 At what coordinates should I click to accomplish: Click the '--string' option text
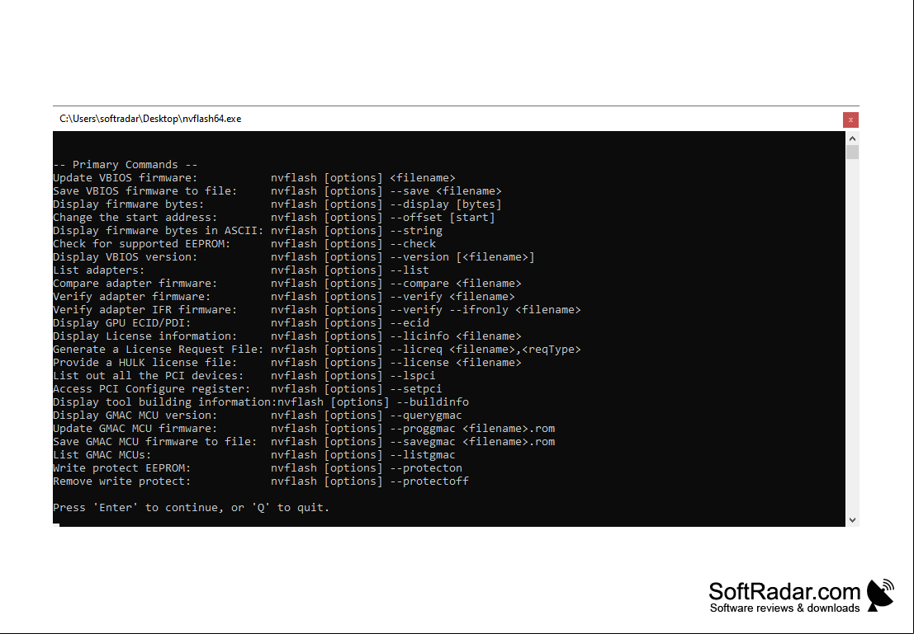[x=416, y=231]
